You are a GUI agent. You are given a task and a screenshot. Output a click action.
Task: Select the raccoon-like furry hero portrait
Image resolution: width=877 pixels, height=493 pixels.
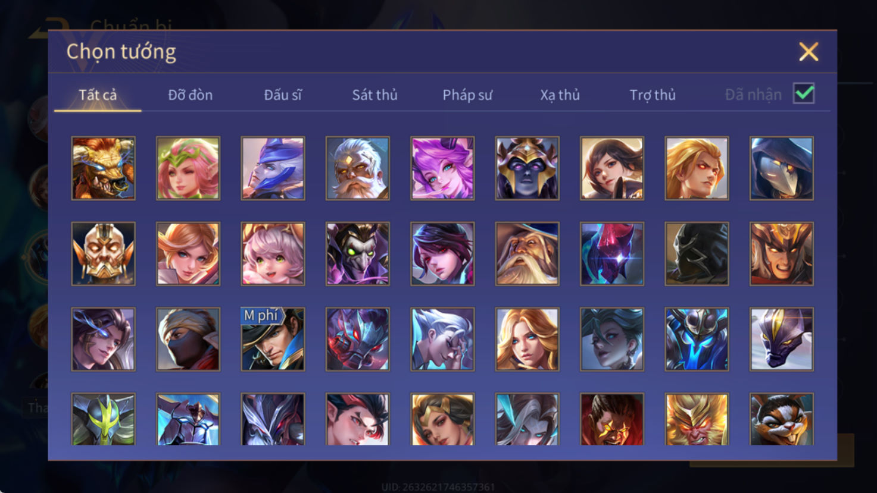pos(781,419)
